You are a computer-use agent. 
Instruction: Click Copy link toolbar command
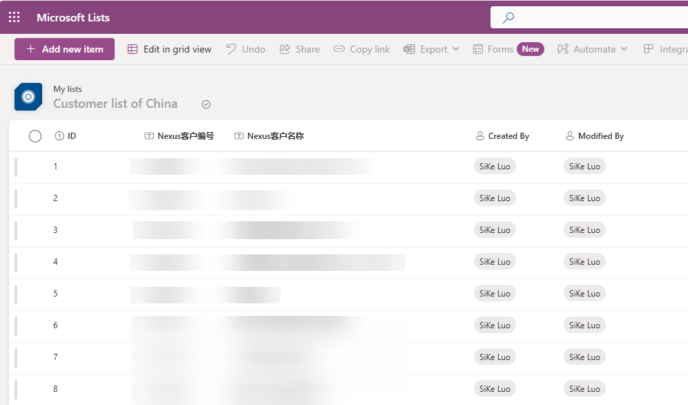click(361, 49)
